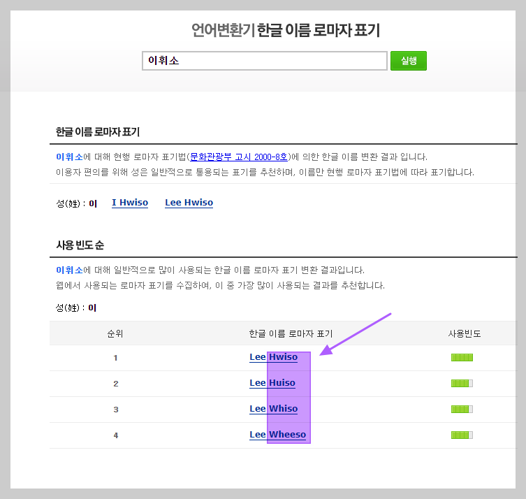Click rank number 2 cell
Image resolution: width=526 pixels, height=499 pixels.
coord(116,384)
